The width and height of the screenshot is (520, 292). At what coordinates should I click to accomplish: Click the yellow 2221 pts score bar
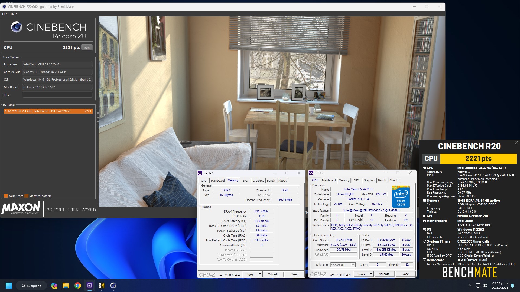(478, 158)
